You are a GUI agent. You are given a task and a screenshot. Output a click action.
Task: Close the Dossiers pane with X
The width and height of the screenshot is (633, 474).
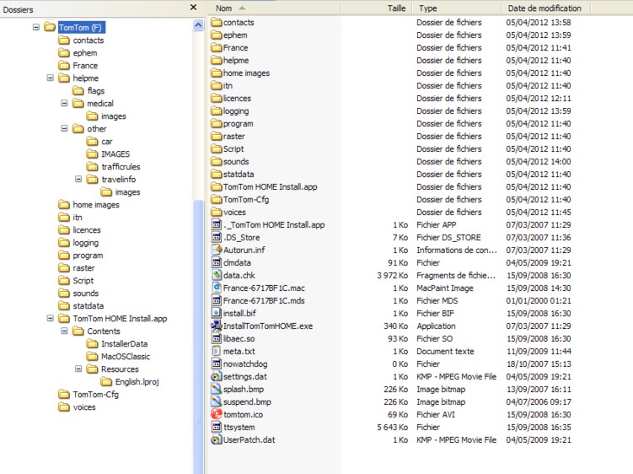[193, 8]
